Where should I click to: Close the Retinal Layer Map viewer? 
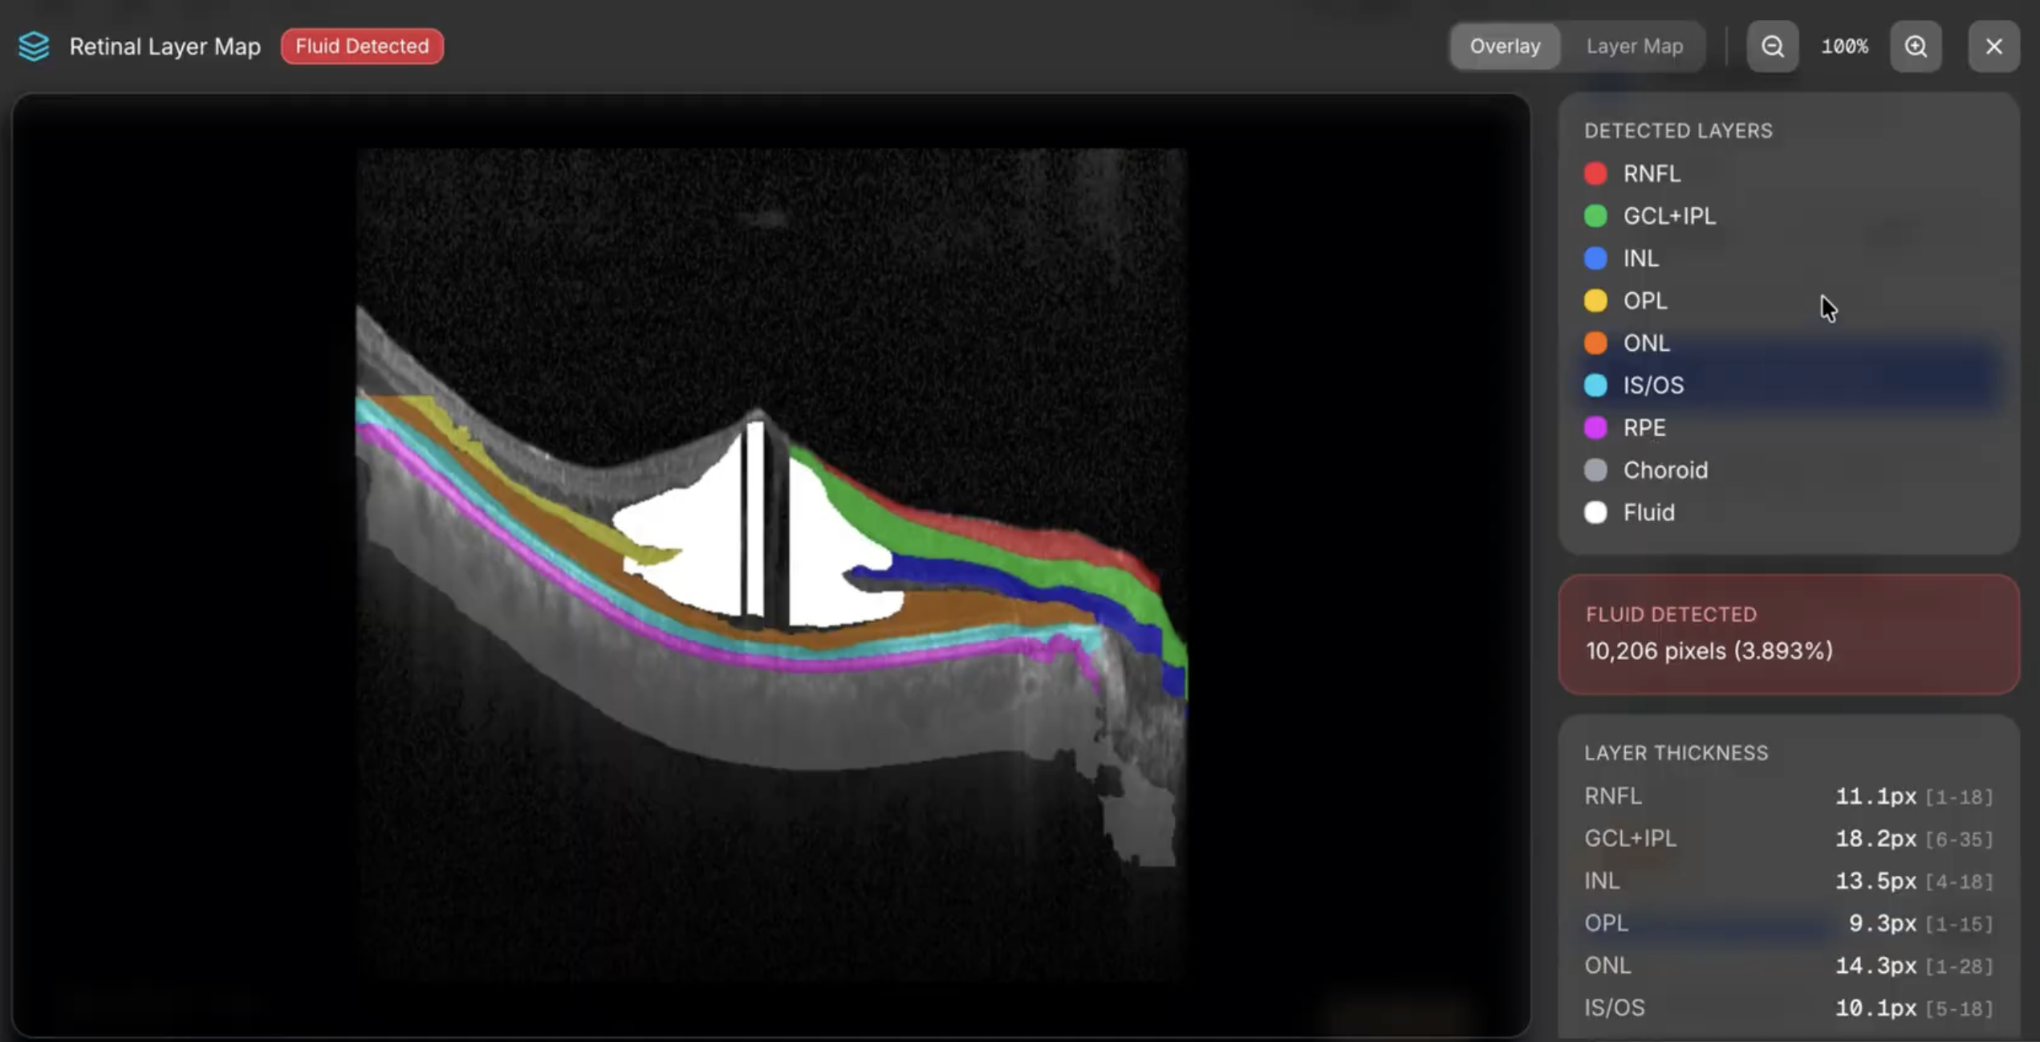[1993, 47]
